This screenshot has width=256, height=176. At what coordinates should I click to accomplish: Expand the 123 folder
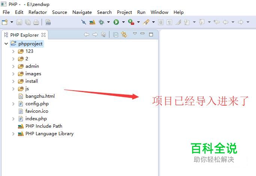coord(13,51)
